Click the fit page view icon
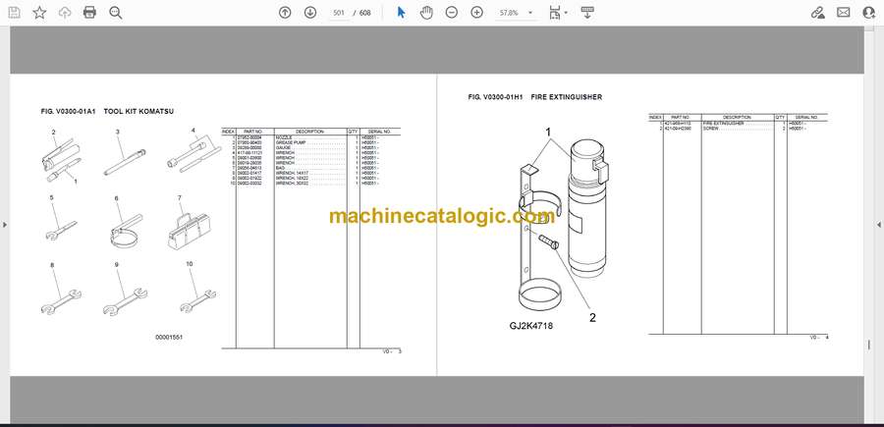 click(x=555, y=13)
